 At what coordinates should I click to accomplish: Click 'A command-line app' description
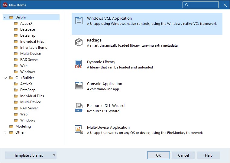click(103, 89)
